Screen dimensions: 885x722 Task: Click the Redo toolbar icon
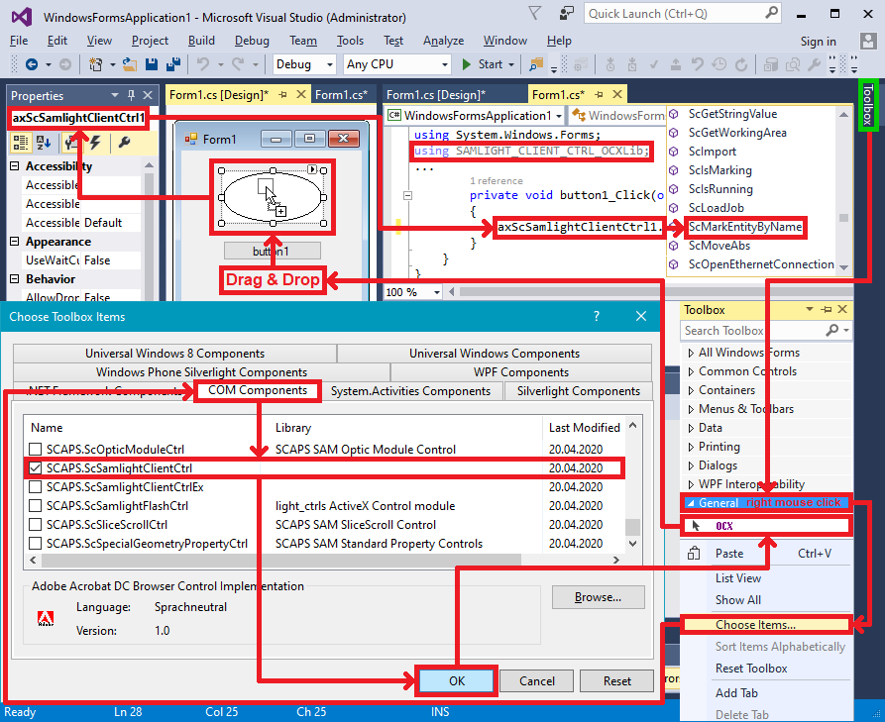pyautogui.click(x=238, y=64)
